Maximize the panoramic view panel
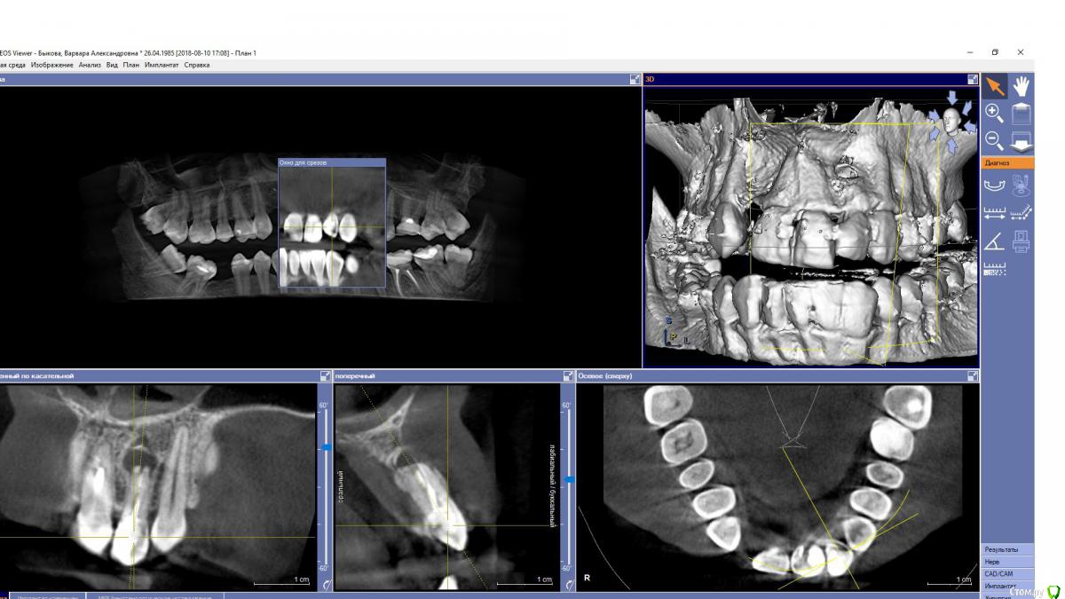This screenshot has height=599, width=1065. 635,79
